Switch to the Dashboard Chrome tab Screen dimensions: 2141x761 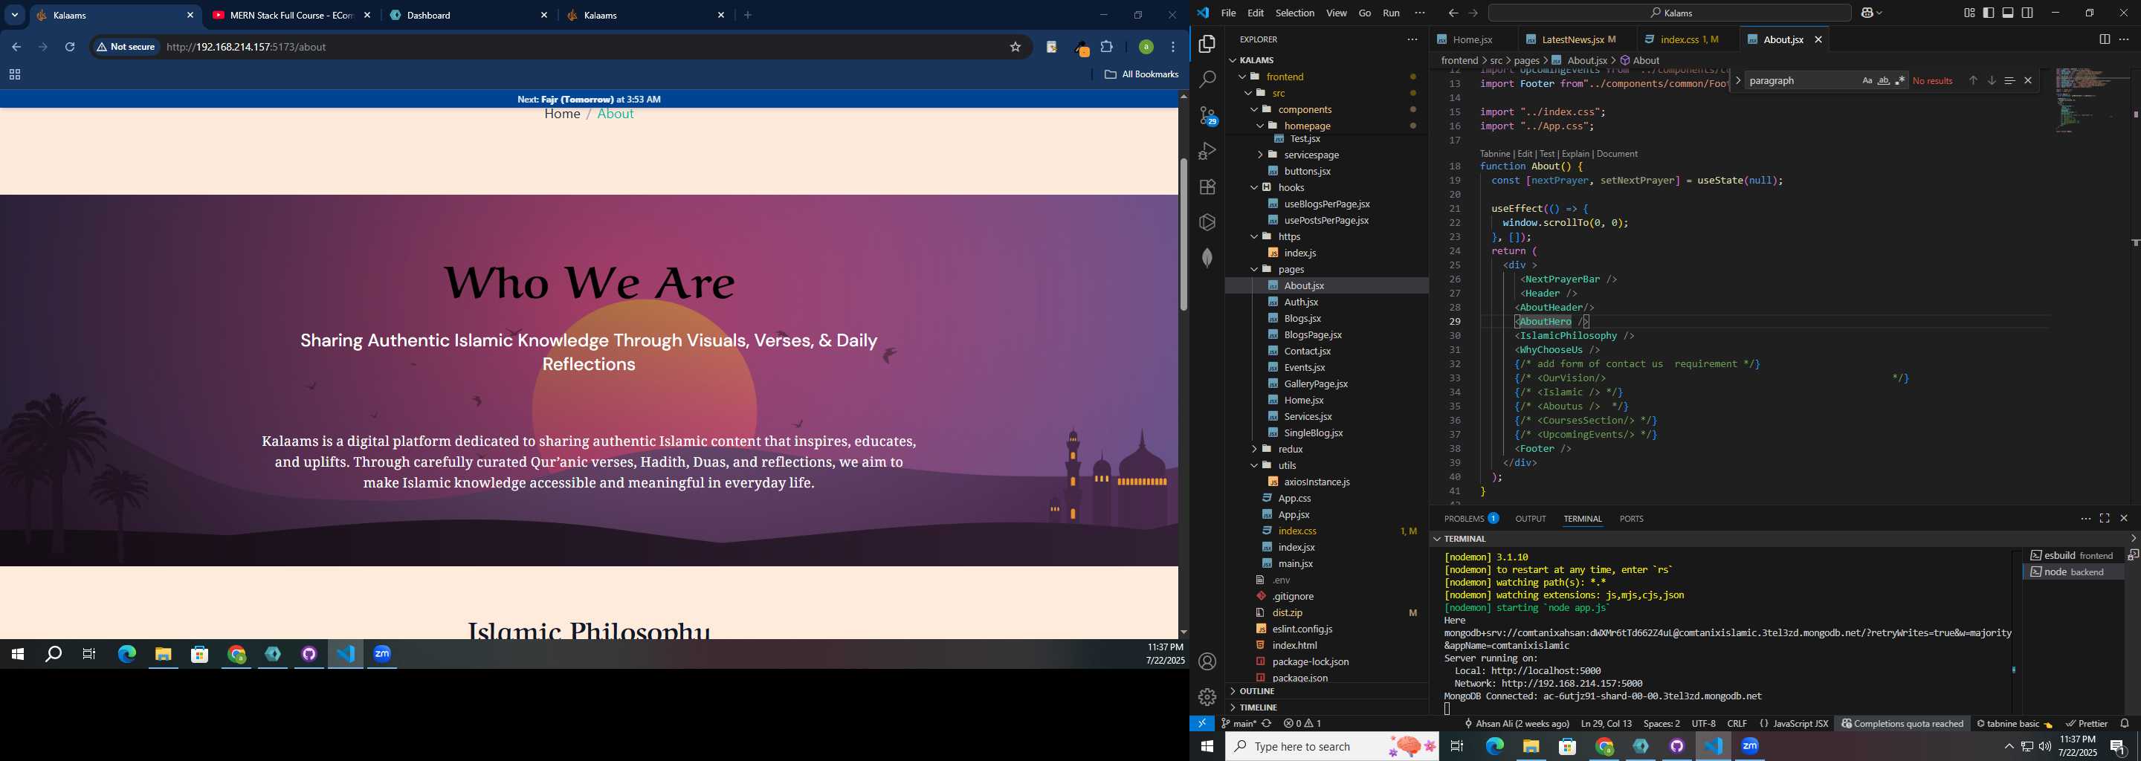click(470, 15)
